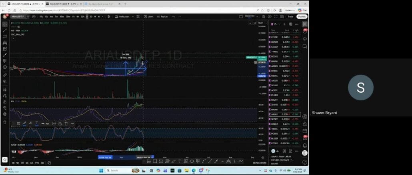Screen dimensions: 412x175
Task: Select the 15m interval
Action: tap(62, 16)
